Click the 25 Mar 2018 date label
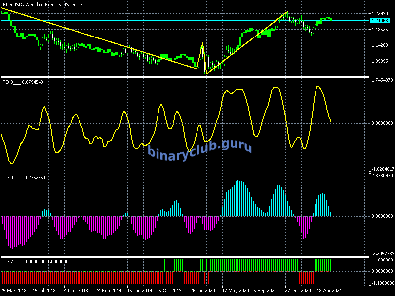 pos(15,291)
